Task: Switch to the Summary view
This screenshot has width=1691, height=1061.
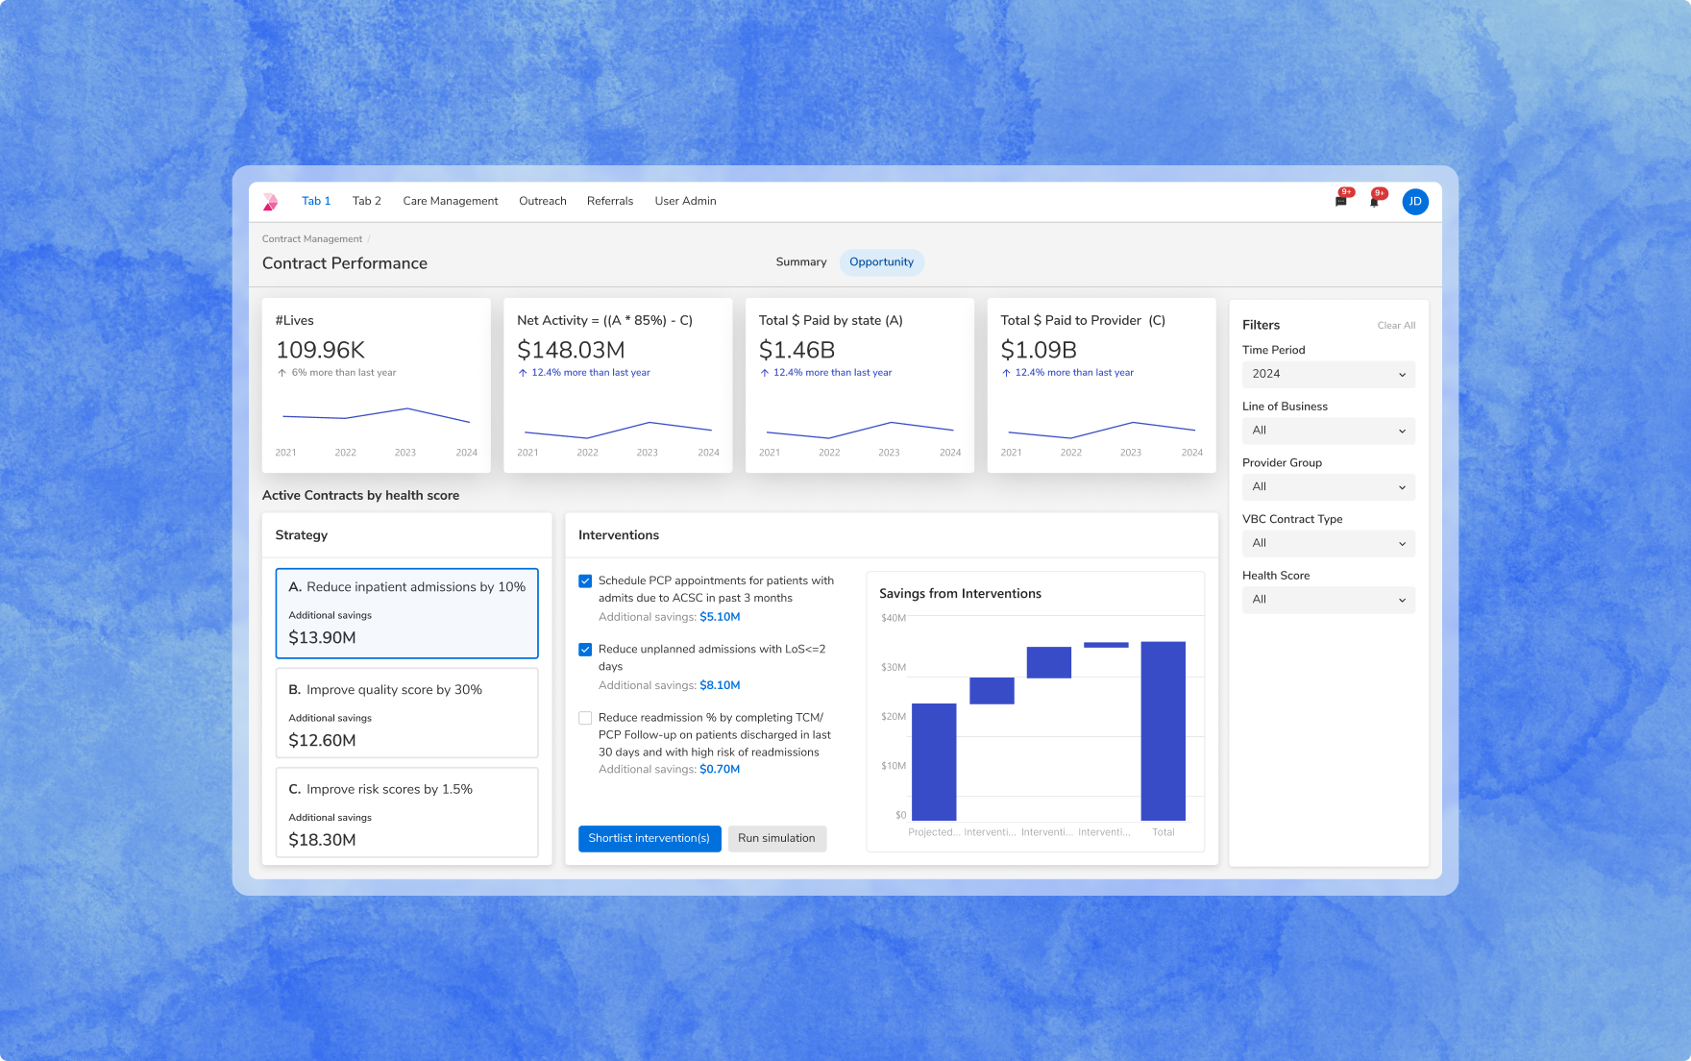Action: coord(801,262)
